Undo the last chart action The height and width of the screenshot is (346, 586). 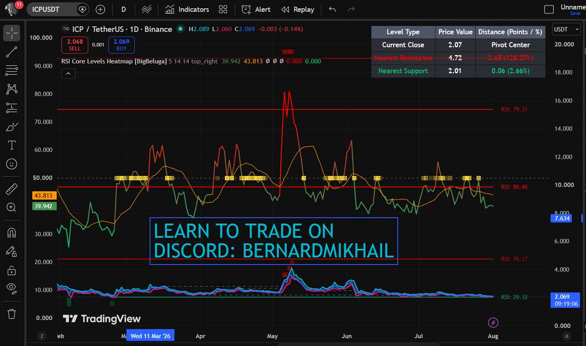coord(333,9)
